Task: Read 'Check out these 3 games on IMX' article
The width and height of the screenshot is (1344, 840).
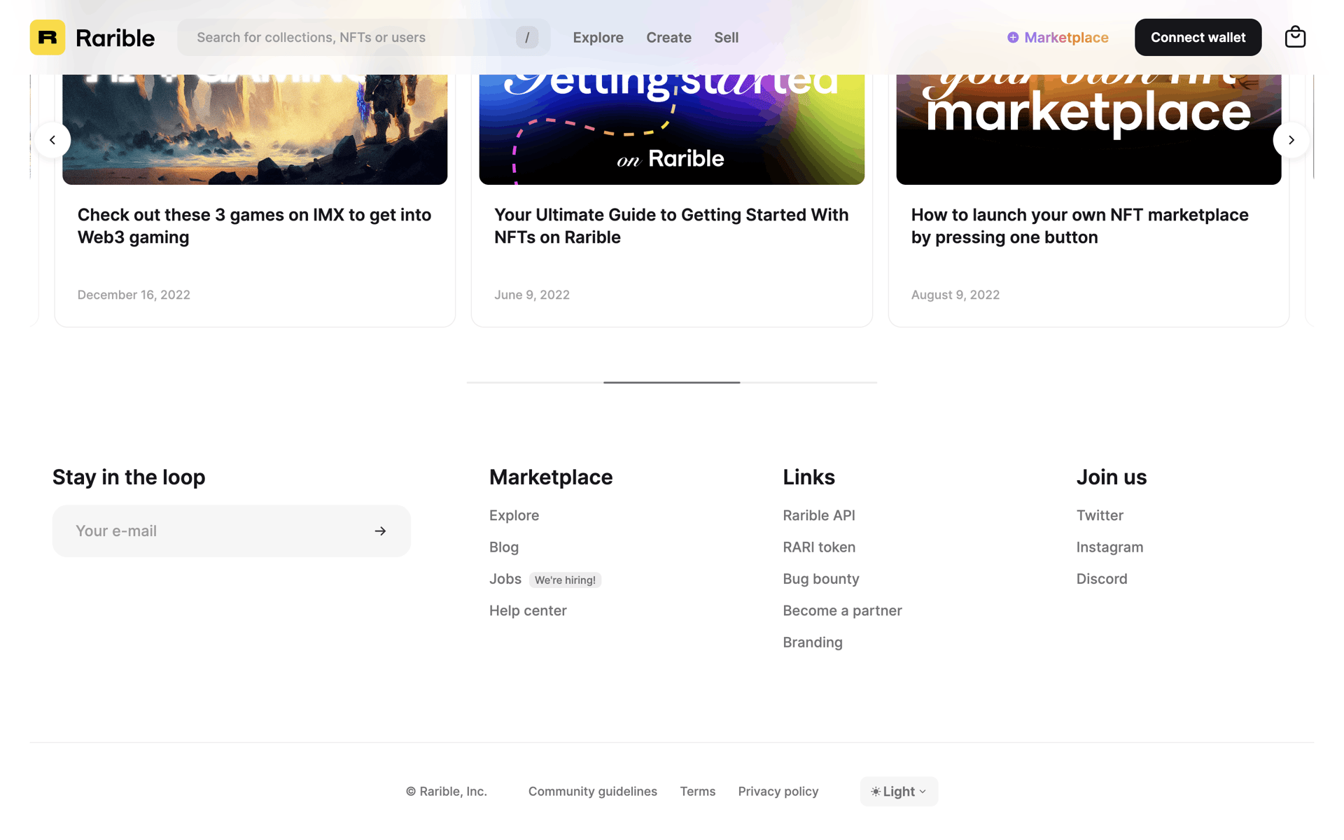Action: tap(254, 226)
